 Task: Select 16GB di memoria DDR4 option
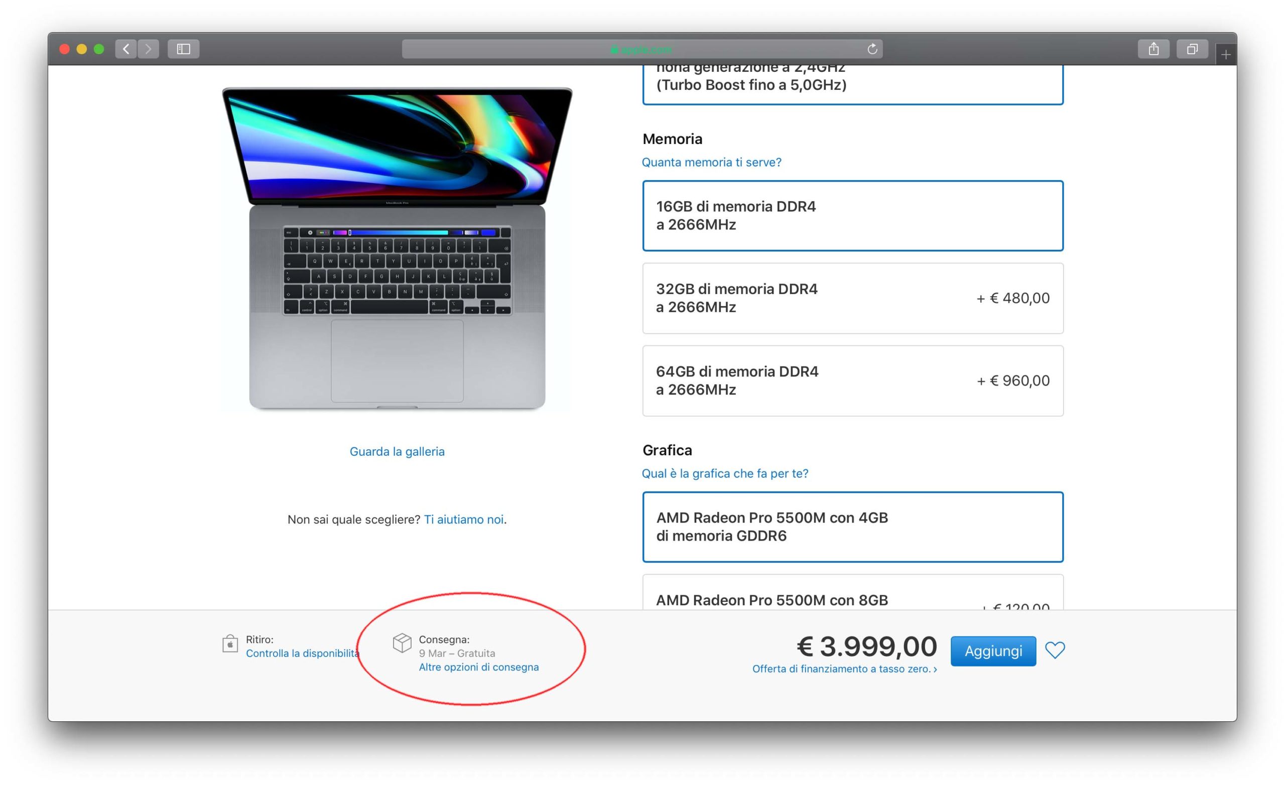point(853,215)
